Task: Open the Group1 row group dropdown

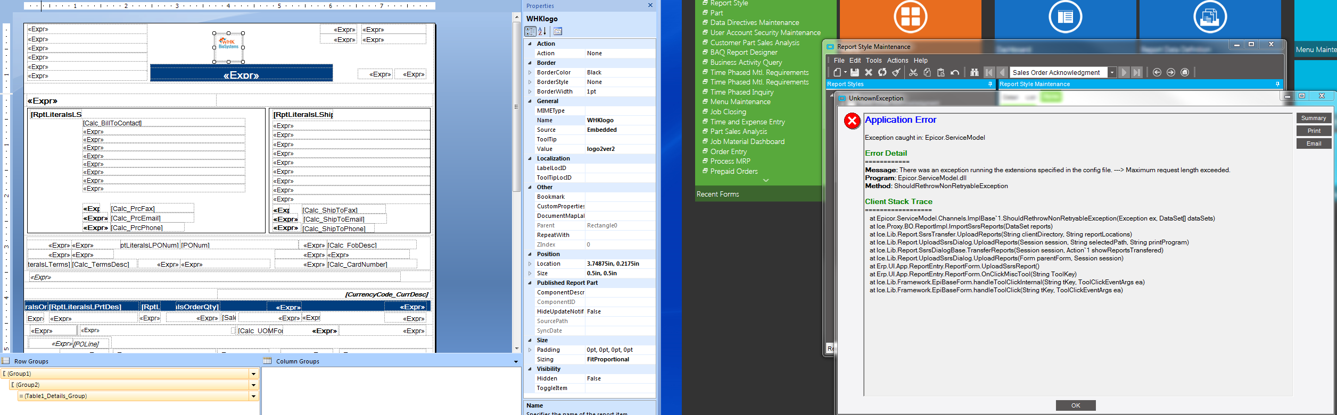Action: point(253,374)
